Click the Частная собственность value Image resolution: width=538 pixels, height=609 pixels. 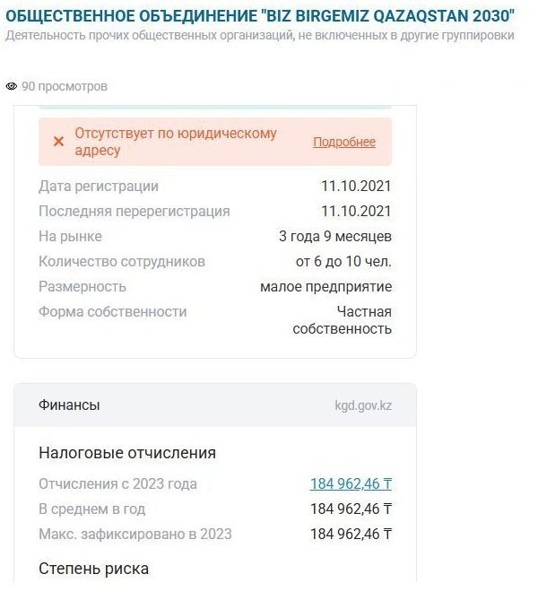coord(343,320)
